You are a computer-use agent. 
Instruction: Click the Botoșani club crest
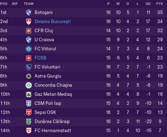tap(29, 13)
